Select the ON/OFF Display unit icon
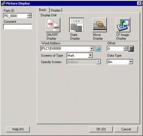 53,25
